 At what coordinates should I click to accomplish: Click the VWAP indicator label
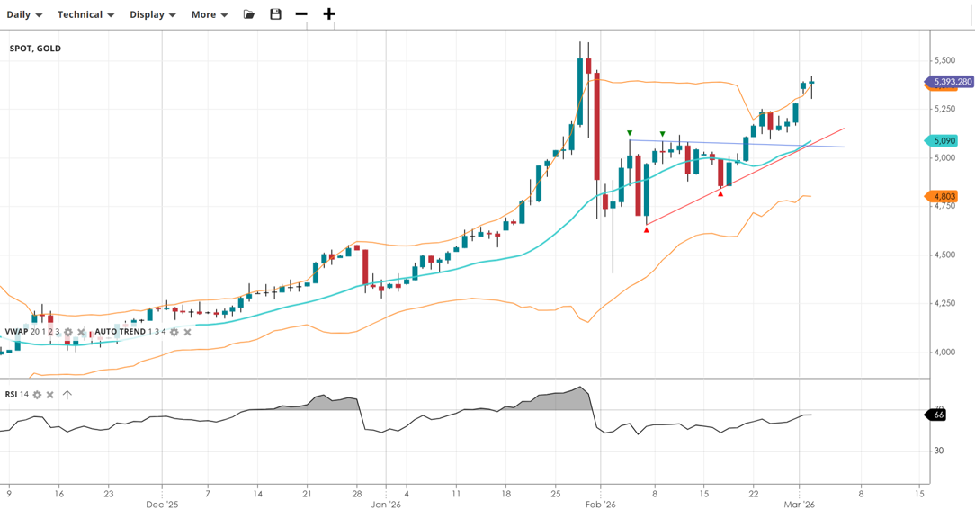16,332
